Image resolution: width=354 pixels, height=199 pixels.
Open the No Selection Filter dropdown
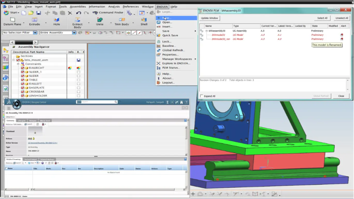pos(35,33)
